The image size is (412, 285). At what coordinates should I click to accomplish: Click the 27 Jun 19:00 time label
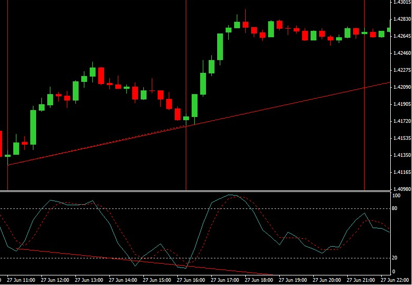293,280
